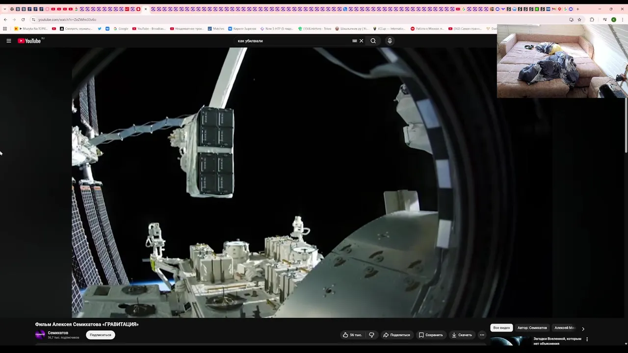Click the browser forward arrow

pos(14,20)
